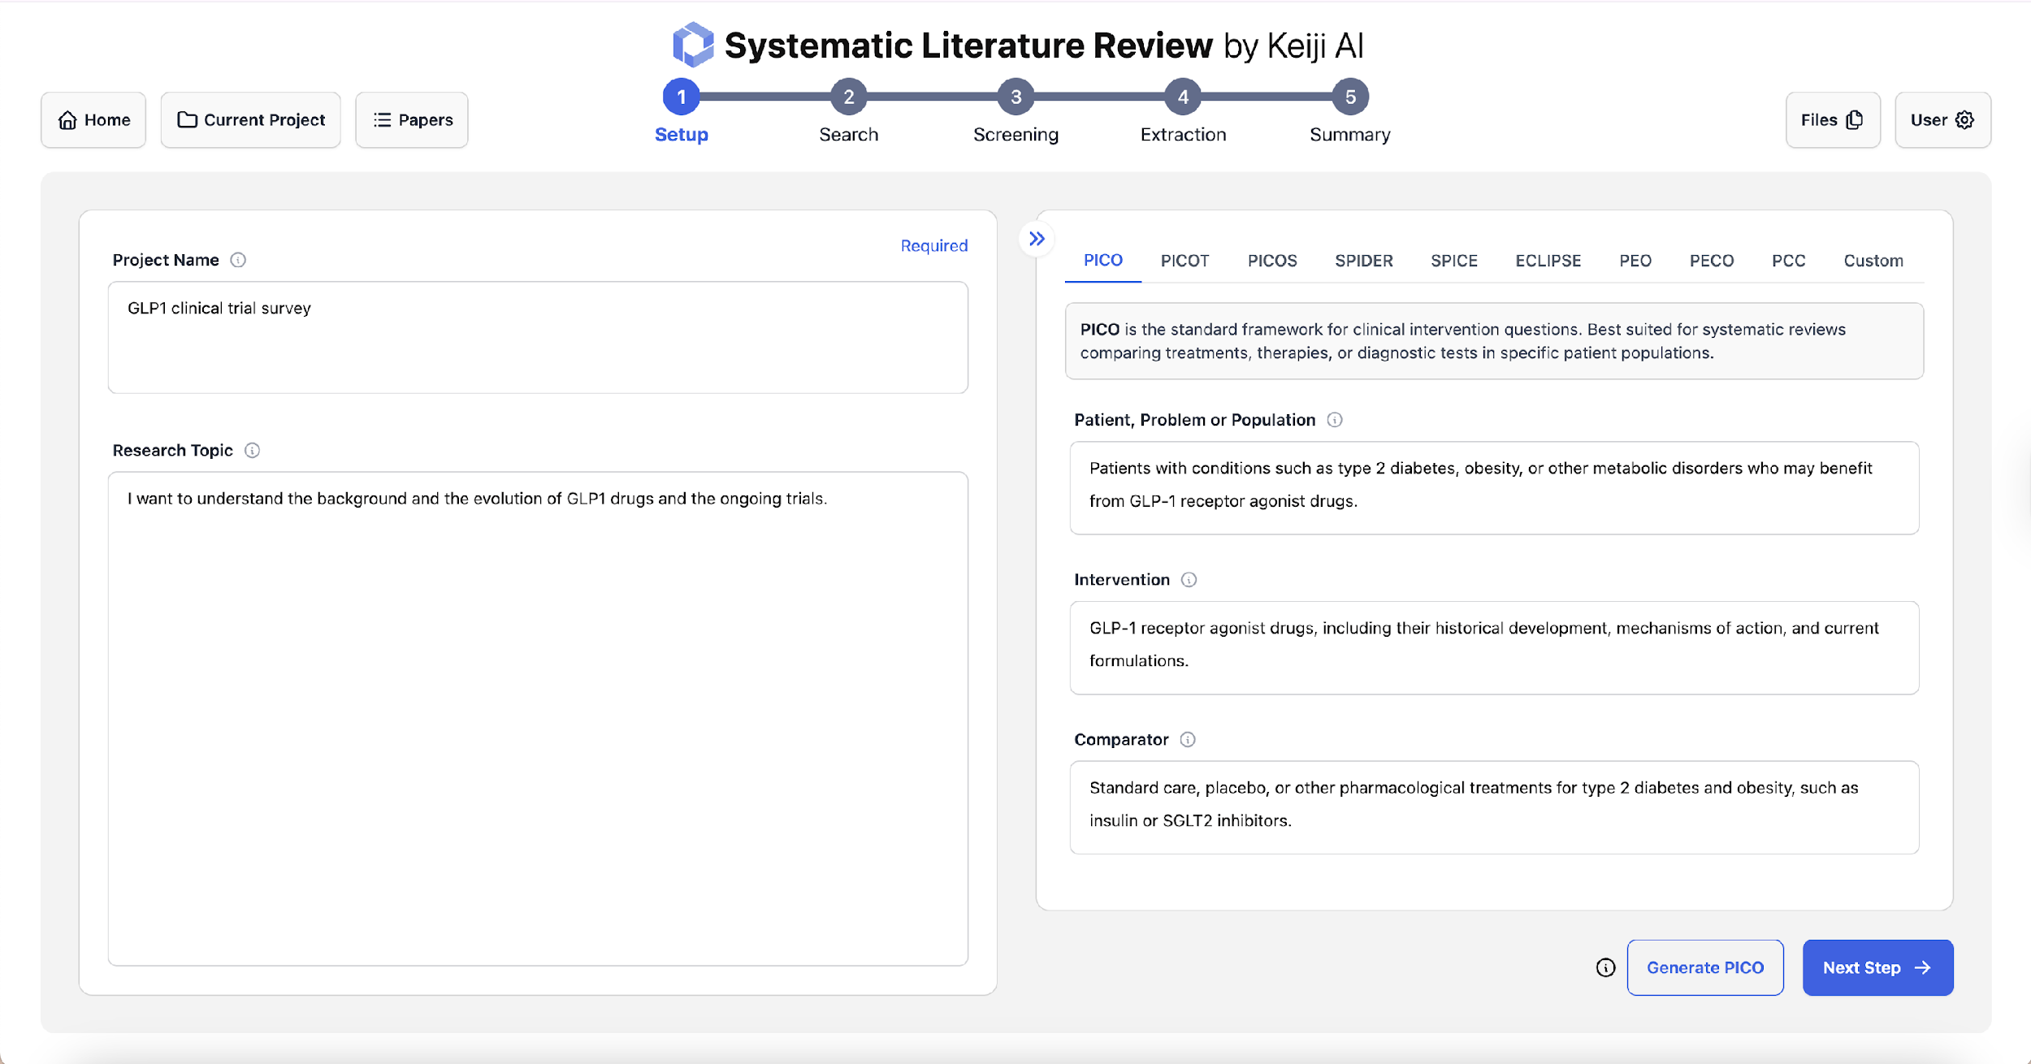The width and height of the screenshot is (2031, 1064).
Task: Jump to step 2 Search circle
Action: click(x=849, y=97)
